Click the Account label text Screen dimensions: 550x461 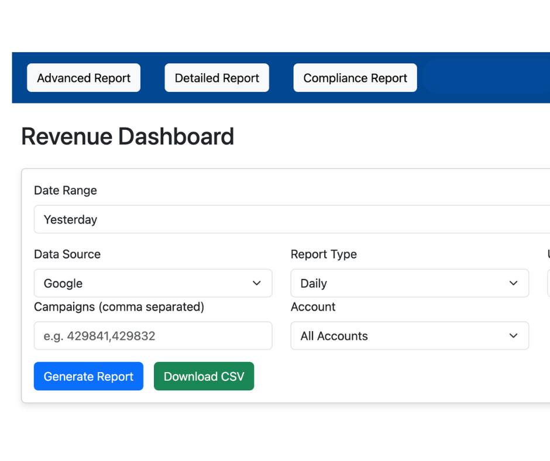[313, 307]
